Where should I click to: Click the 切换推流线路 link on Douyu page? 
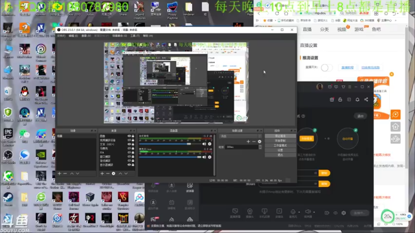point(370,68)
